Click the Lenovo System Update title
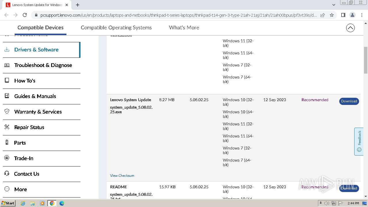 pos(131,100)
